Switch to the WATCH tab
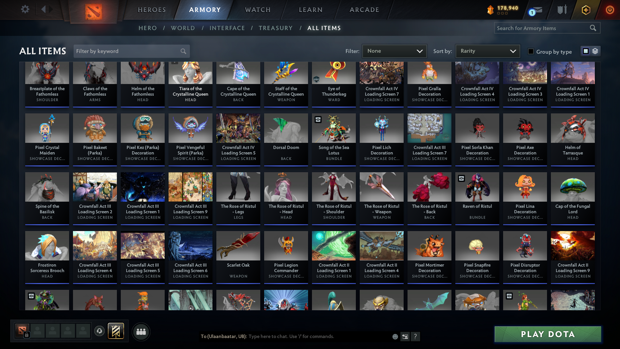The width and height of the screenshot is (620, 349). click(257, 10)
